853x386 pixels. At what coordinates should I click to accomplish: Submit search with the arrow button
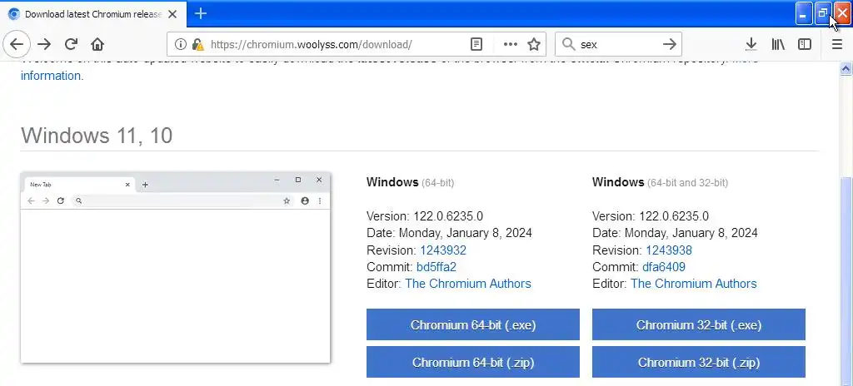coord(670,44)
